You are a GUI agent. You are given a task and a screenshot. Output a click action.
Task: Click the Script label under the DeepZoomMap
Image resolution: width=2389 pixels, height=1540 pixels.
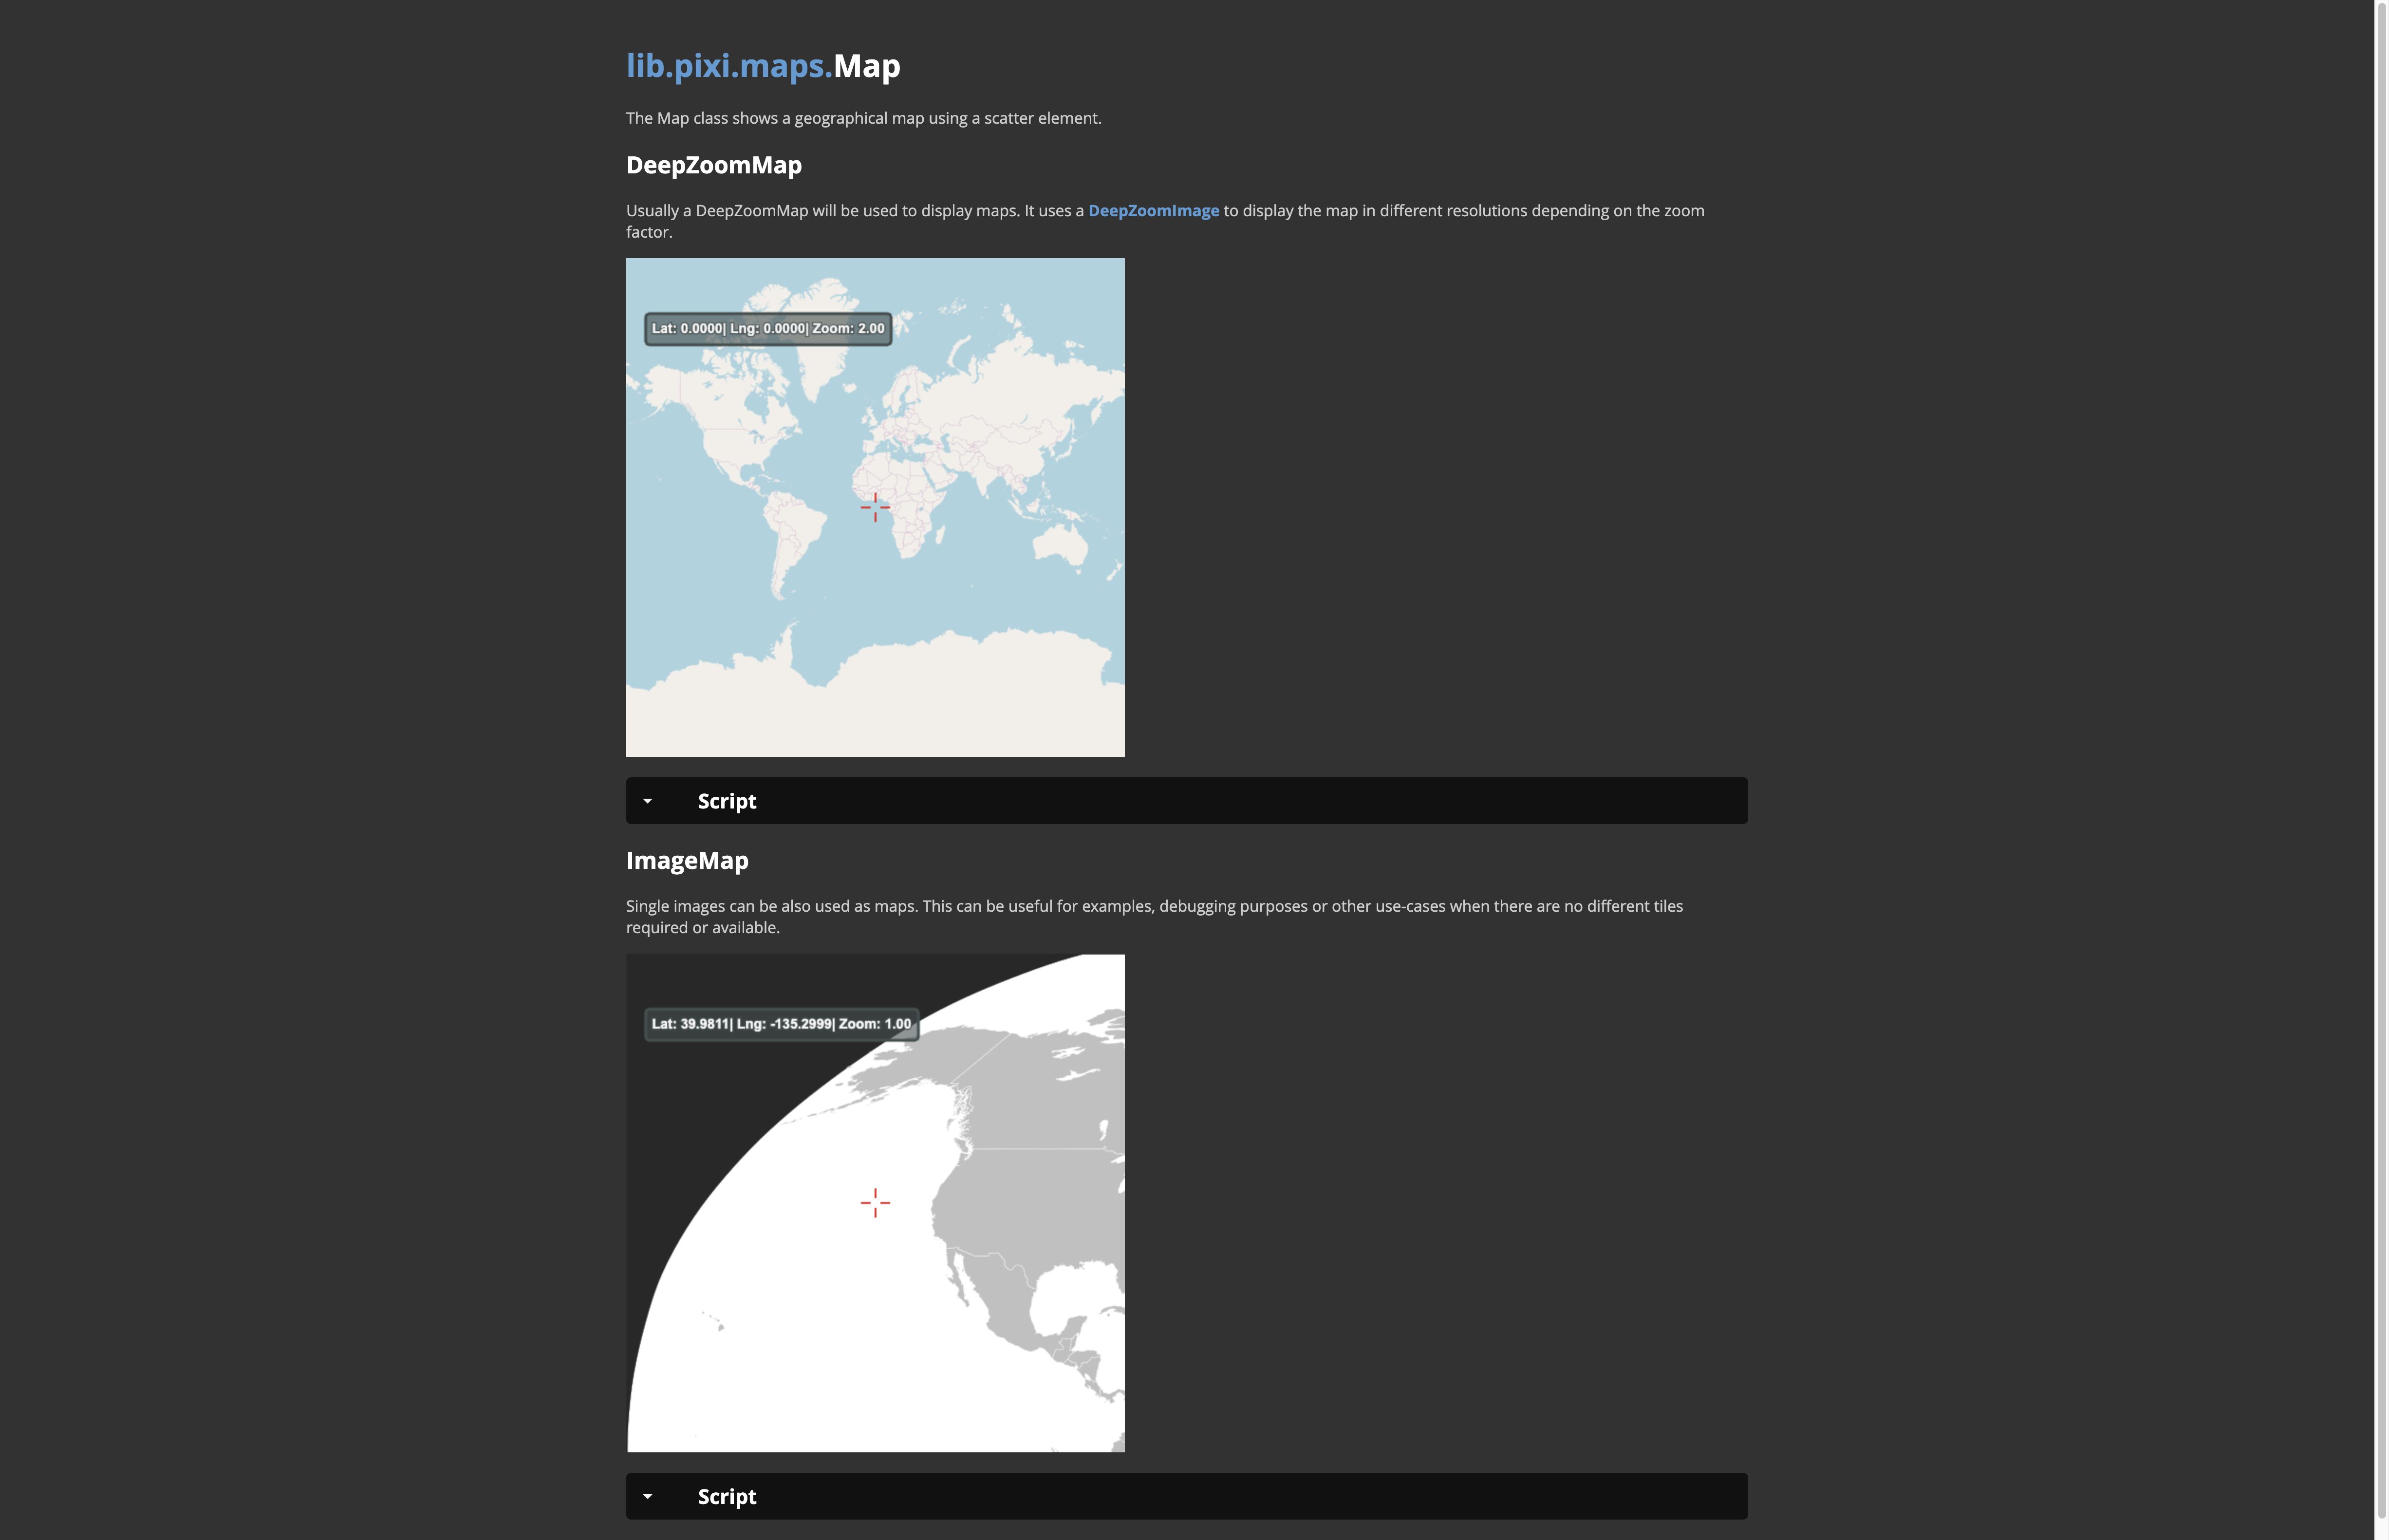point(727,801)
